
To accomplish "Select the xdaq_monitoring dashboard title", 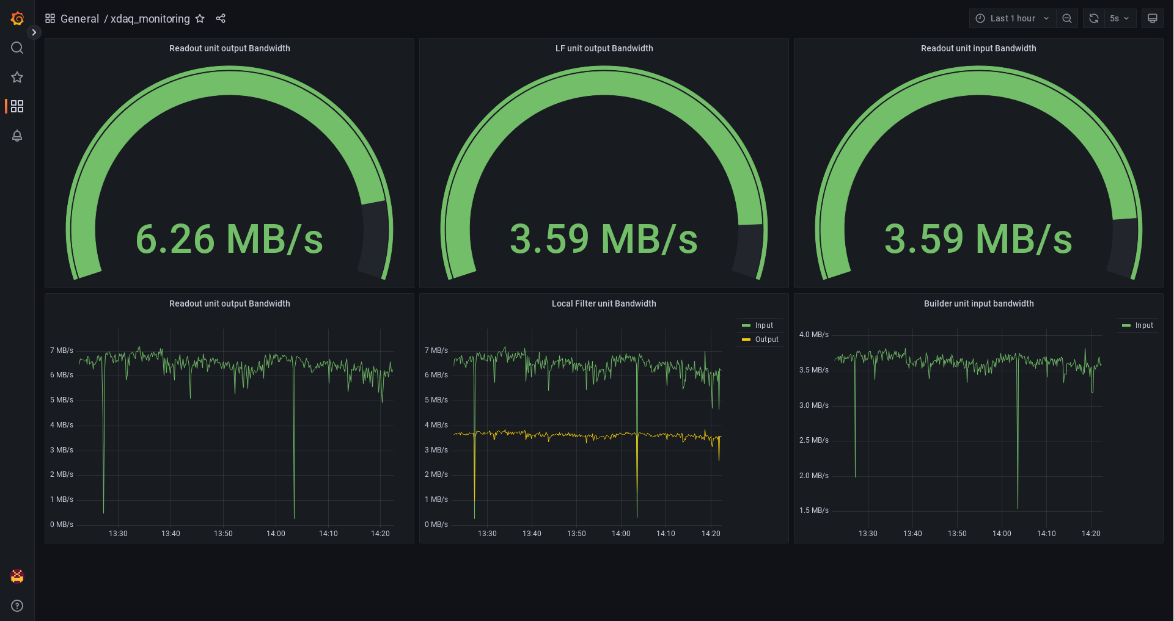I will coord(150,18).
